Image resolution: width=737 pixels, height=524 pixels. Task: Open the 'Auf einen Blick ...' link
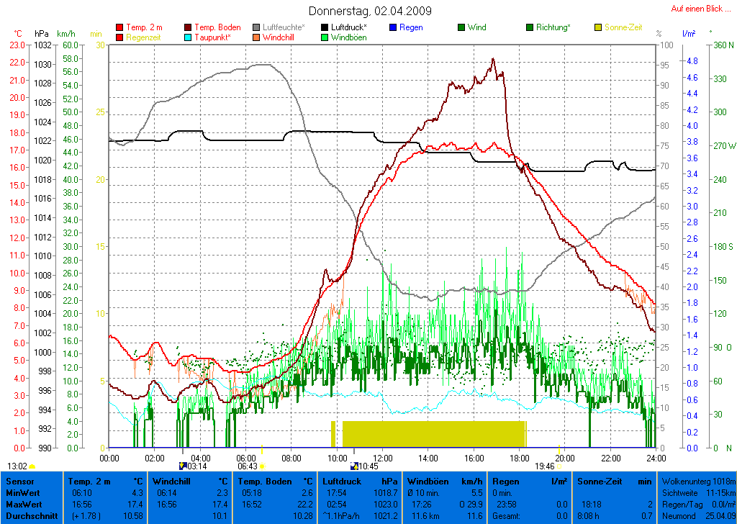[696, 9]
